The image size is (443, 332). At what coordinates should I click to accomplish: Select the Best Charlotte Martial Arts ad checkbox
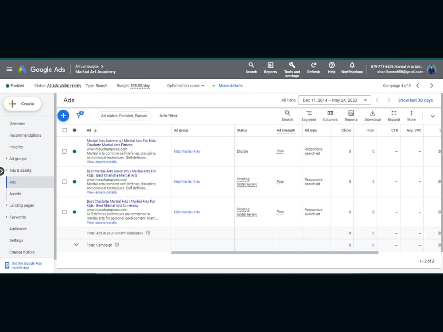[x=64, y=212]
